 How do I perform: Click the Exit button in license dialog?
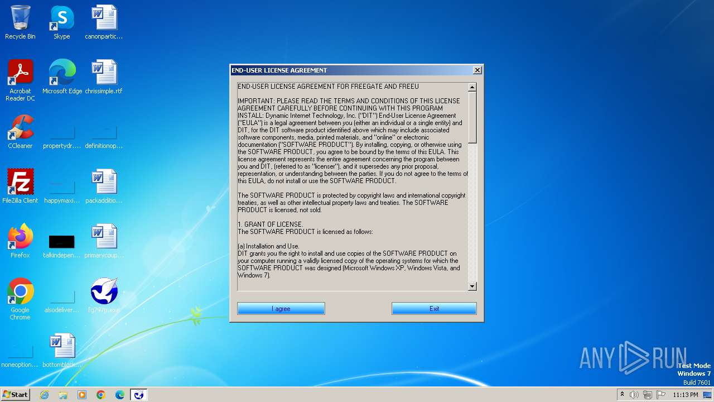(x=434, y=309)
